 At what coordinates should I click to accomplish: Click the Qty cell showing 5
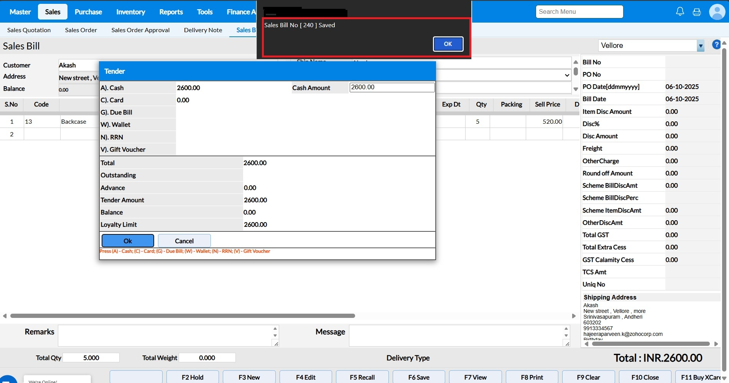[477, 122]
